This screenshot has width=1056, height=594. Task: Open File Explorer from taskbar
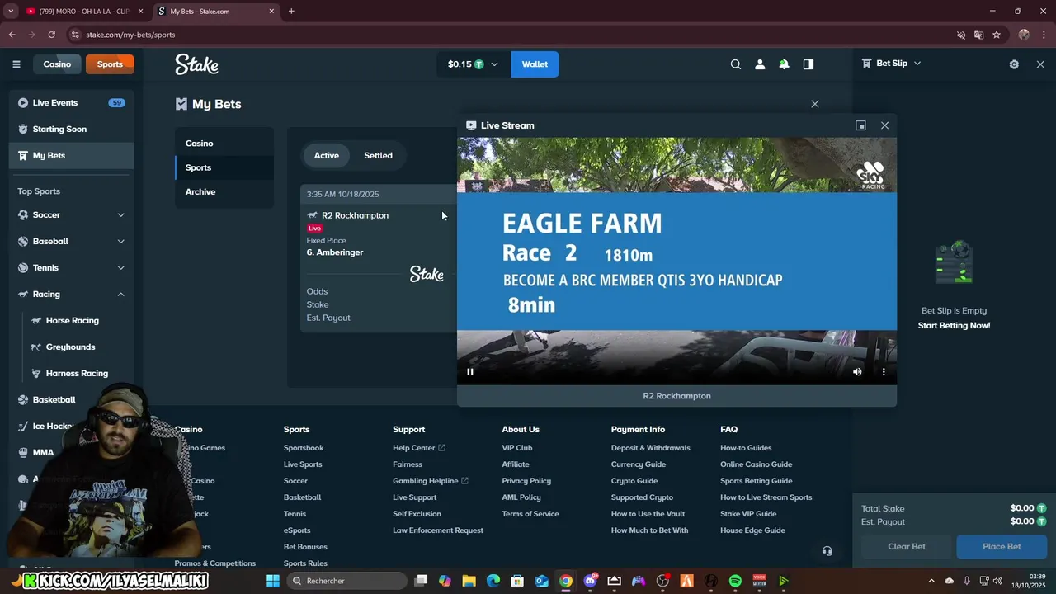click(469, 581)
